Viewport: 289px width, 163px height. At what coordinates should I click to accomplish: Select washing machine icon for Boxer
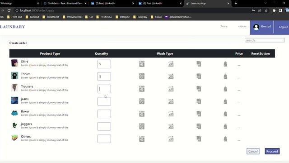142,114
